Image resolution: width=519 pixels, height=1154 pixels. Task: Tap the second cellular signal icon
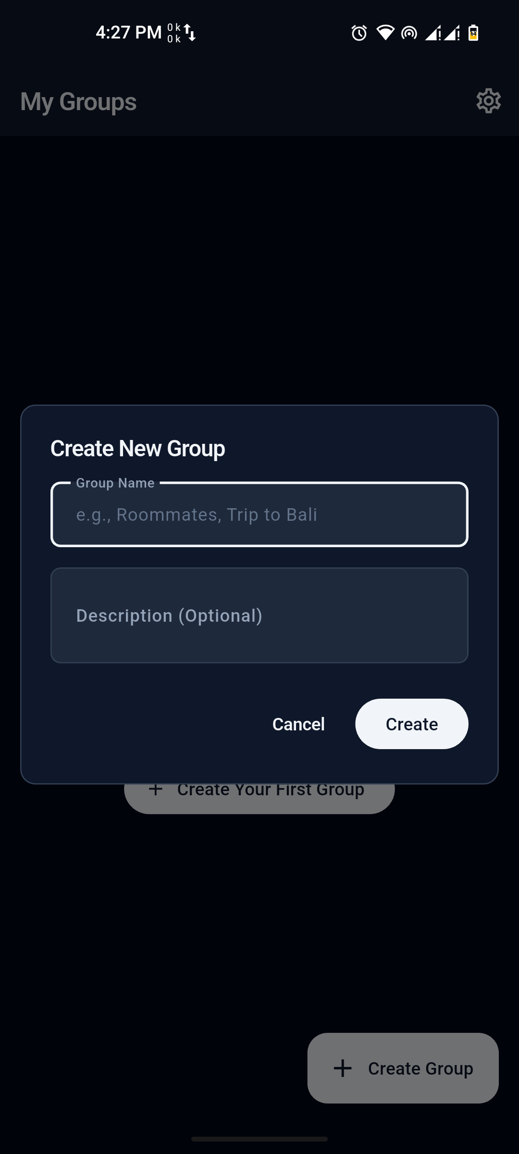452,33
